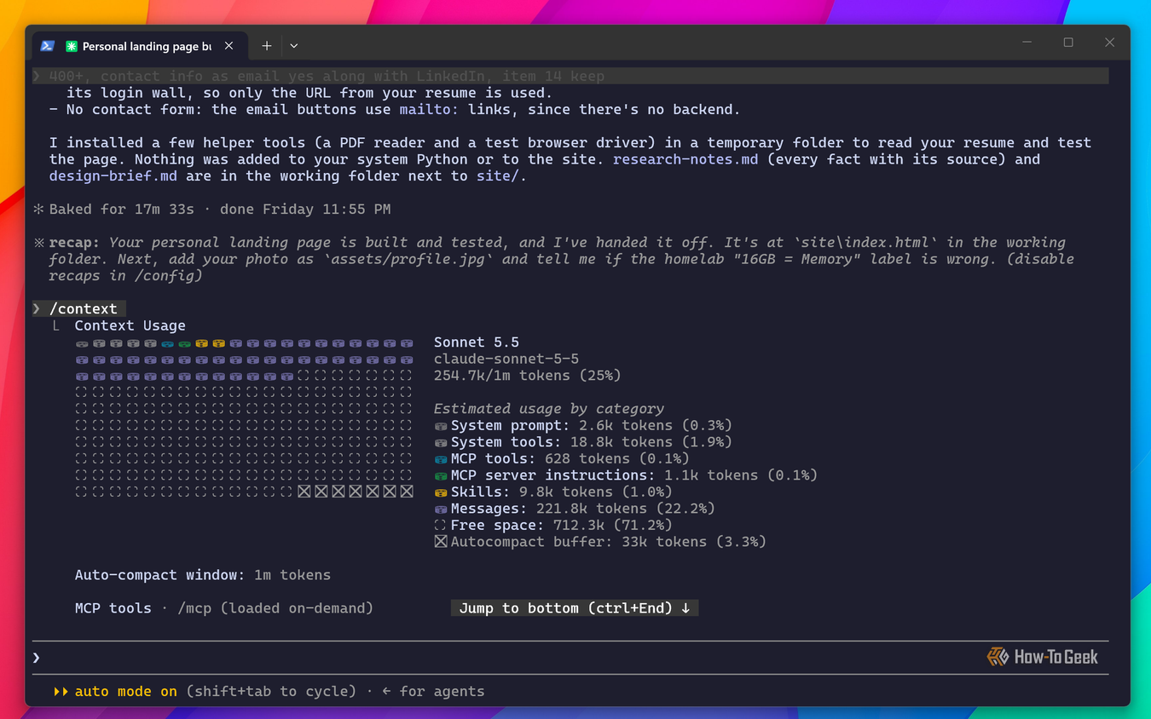Close the Personal landing page tab
This screenshot has width=1151, height=719.
tap(228, 46)
